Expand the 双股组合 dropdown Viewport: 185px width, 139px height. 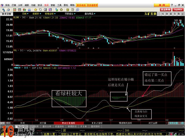70,14
